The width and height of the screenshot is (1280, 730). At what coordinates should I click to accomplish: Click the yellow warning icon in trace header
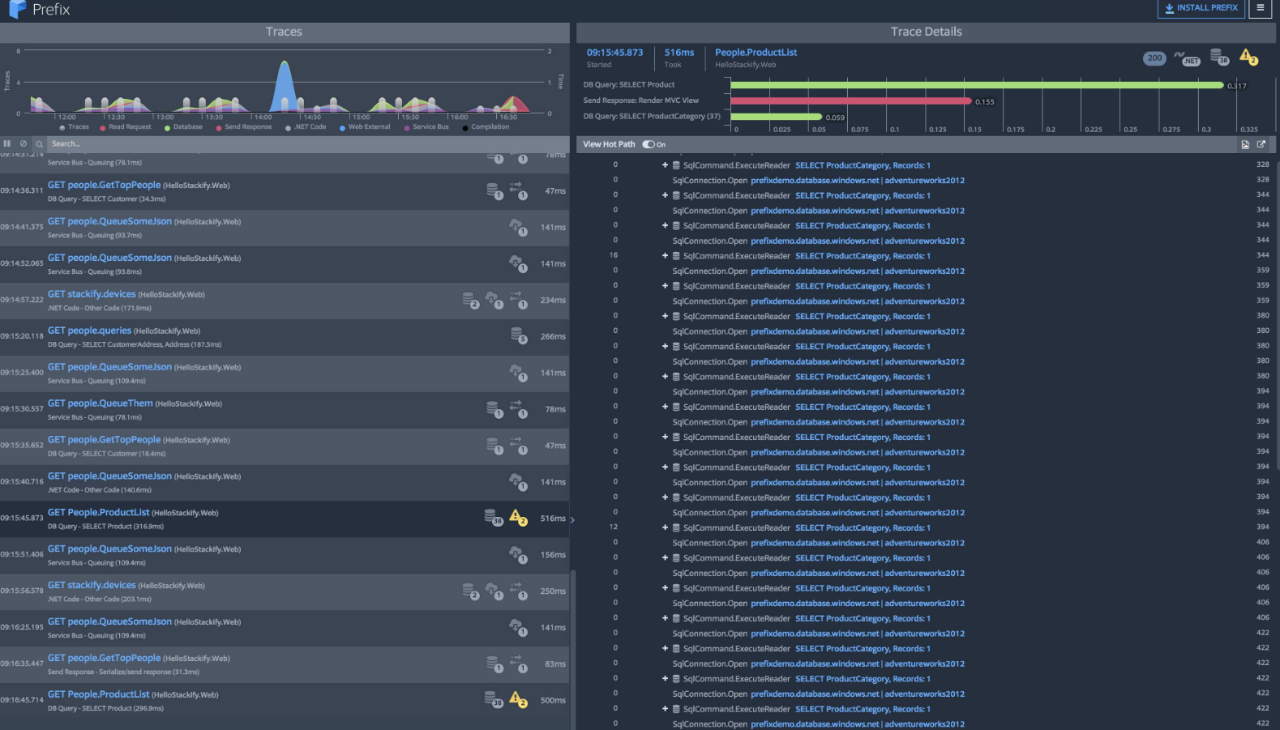1248,57
